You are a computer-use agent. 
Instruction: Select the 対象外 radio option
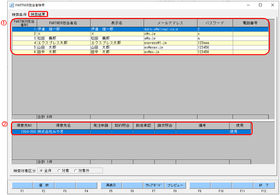[x=81, y=171]
